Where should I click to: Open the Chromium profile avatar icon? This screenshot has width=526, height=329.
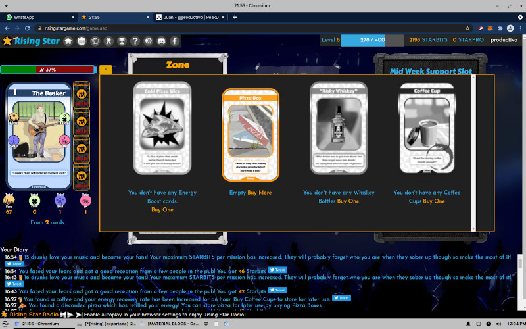(x=510, y=28)
